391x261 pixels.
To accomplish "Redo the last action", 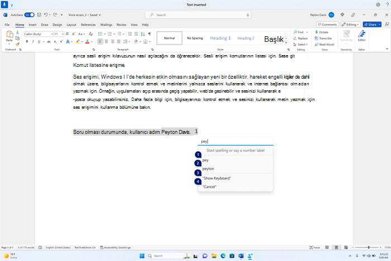I will click(55, 15).
